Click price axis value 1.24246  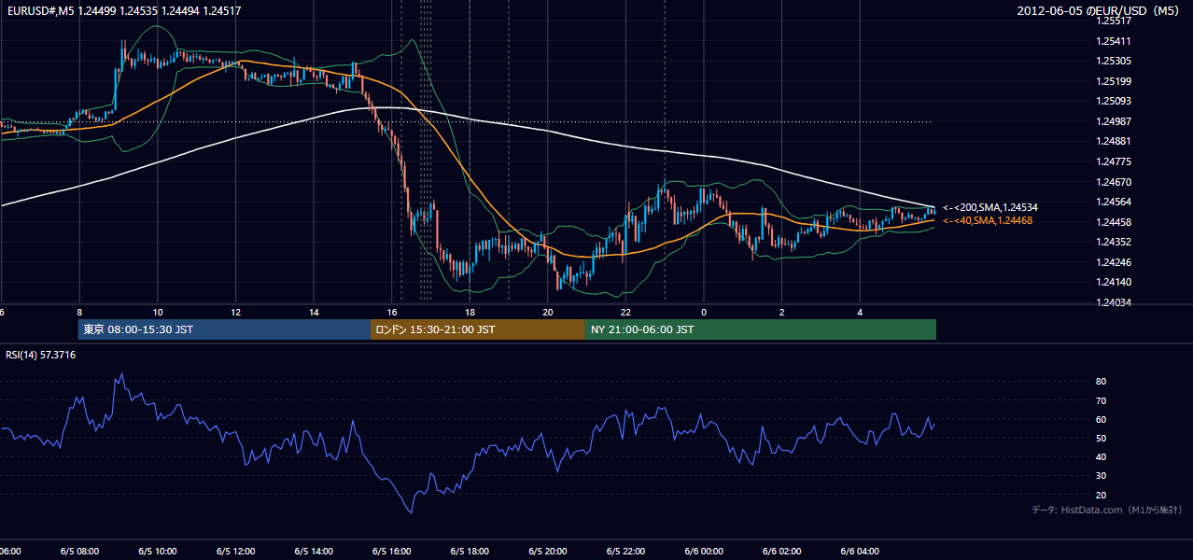(1115, 262)
